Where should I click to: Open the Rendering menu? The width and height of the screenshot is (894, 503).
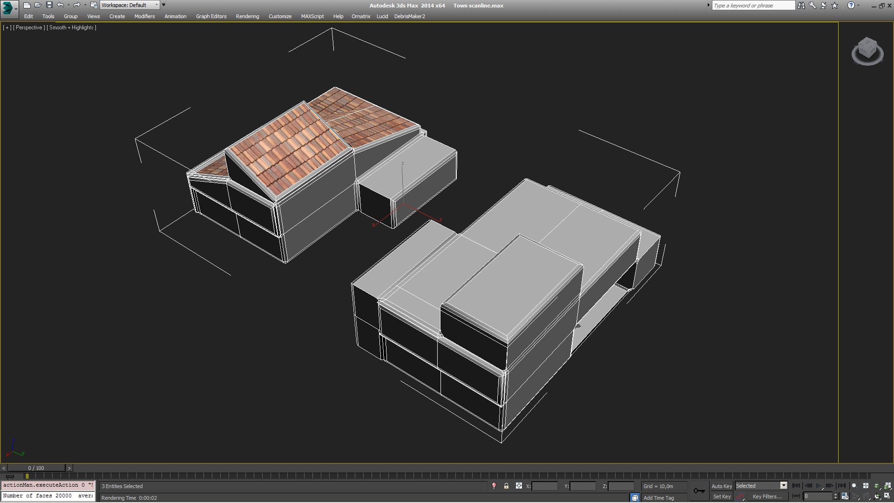click(x=247, y=16)
